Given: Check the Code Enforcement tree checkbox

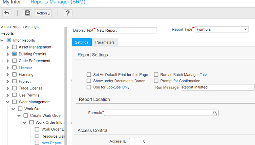Looking at the screenshot, I should coord(14,61).
